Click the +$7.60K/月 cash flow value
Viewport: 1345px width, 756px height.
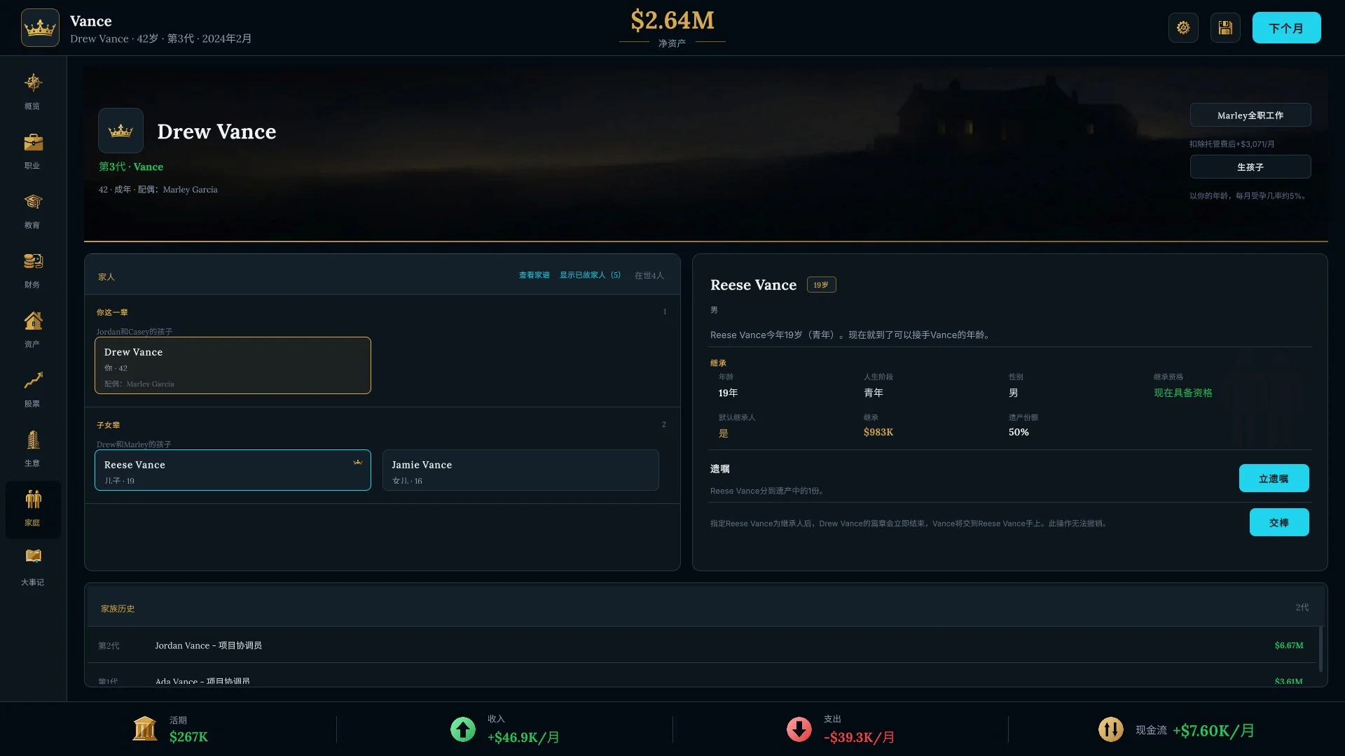[x=1214, y=731]
